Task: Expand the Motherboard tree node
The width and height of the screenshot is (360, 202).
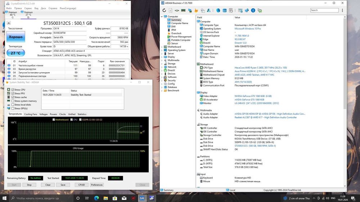Action: (162, 47)
